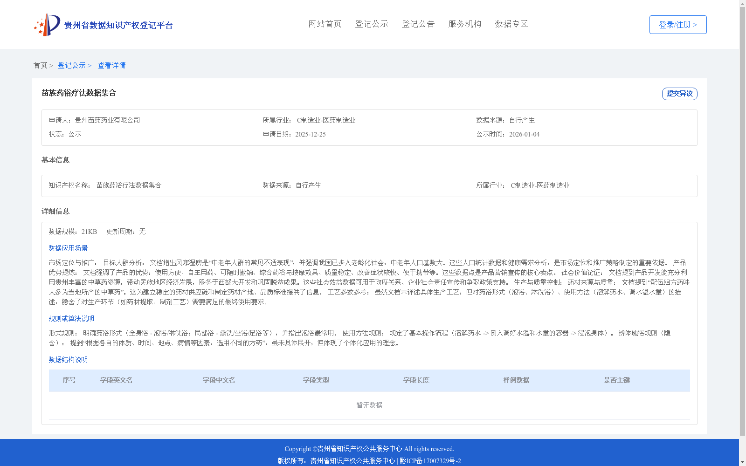Click the applicant 贵州苗药药业有限公司
746x466 pixels.
pyautogui.click(x=107, y=120)
